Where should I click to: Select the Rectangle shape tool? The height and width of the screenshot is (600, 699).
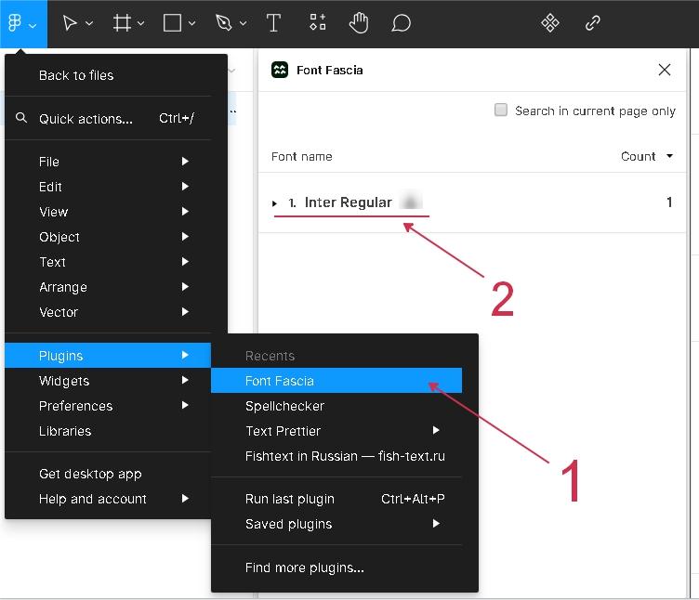tap(172, 23)
